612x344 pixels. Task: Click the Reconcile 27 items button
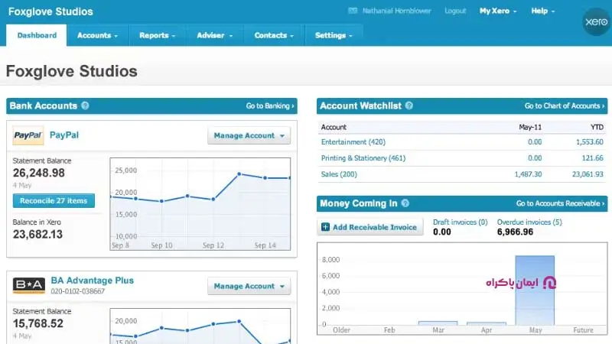pos(54,200)
